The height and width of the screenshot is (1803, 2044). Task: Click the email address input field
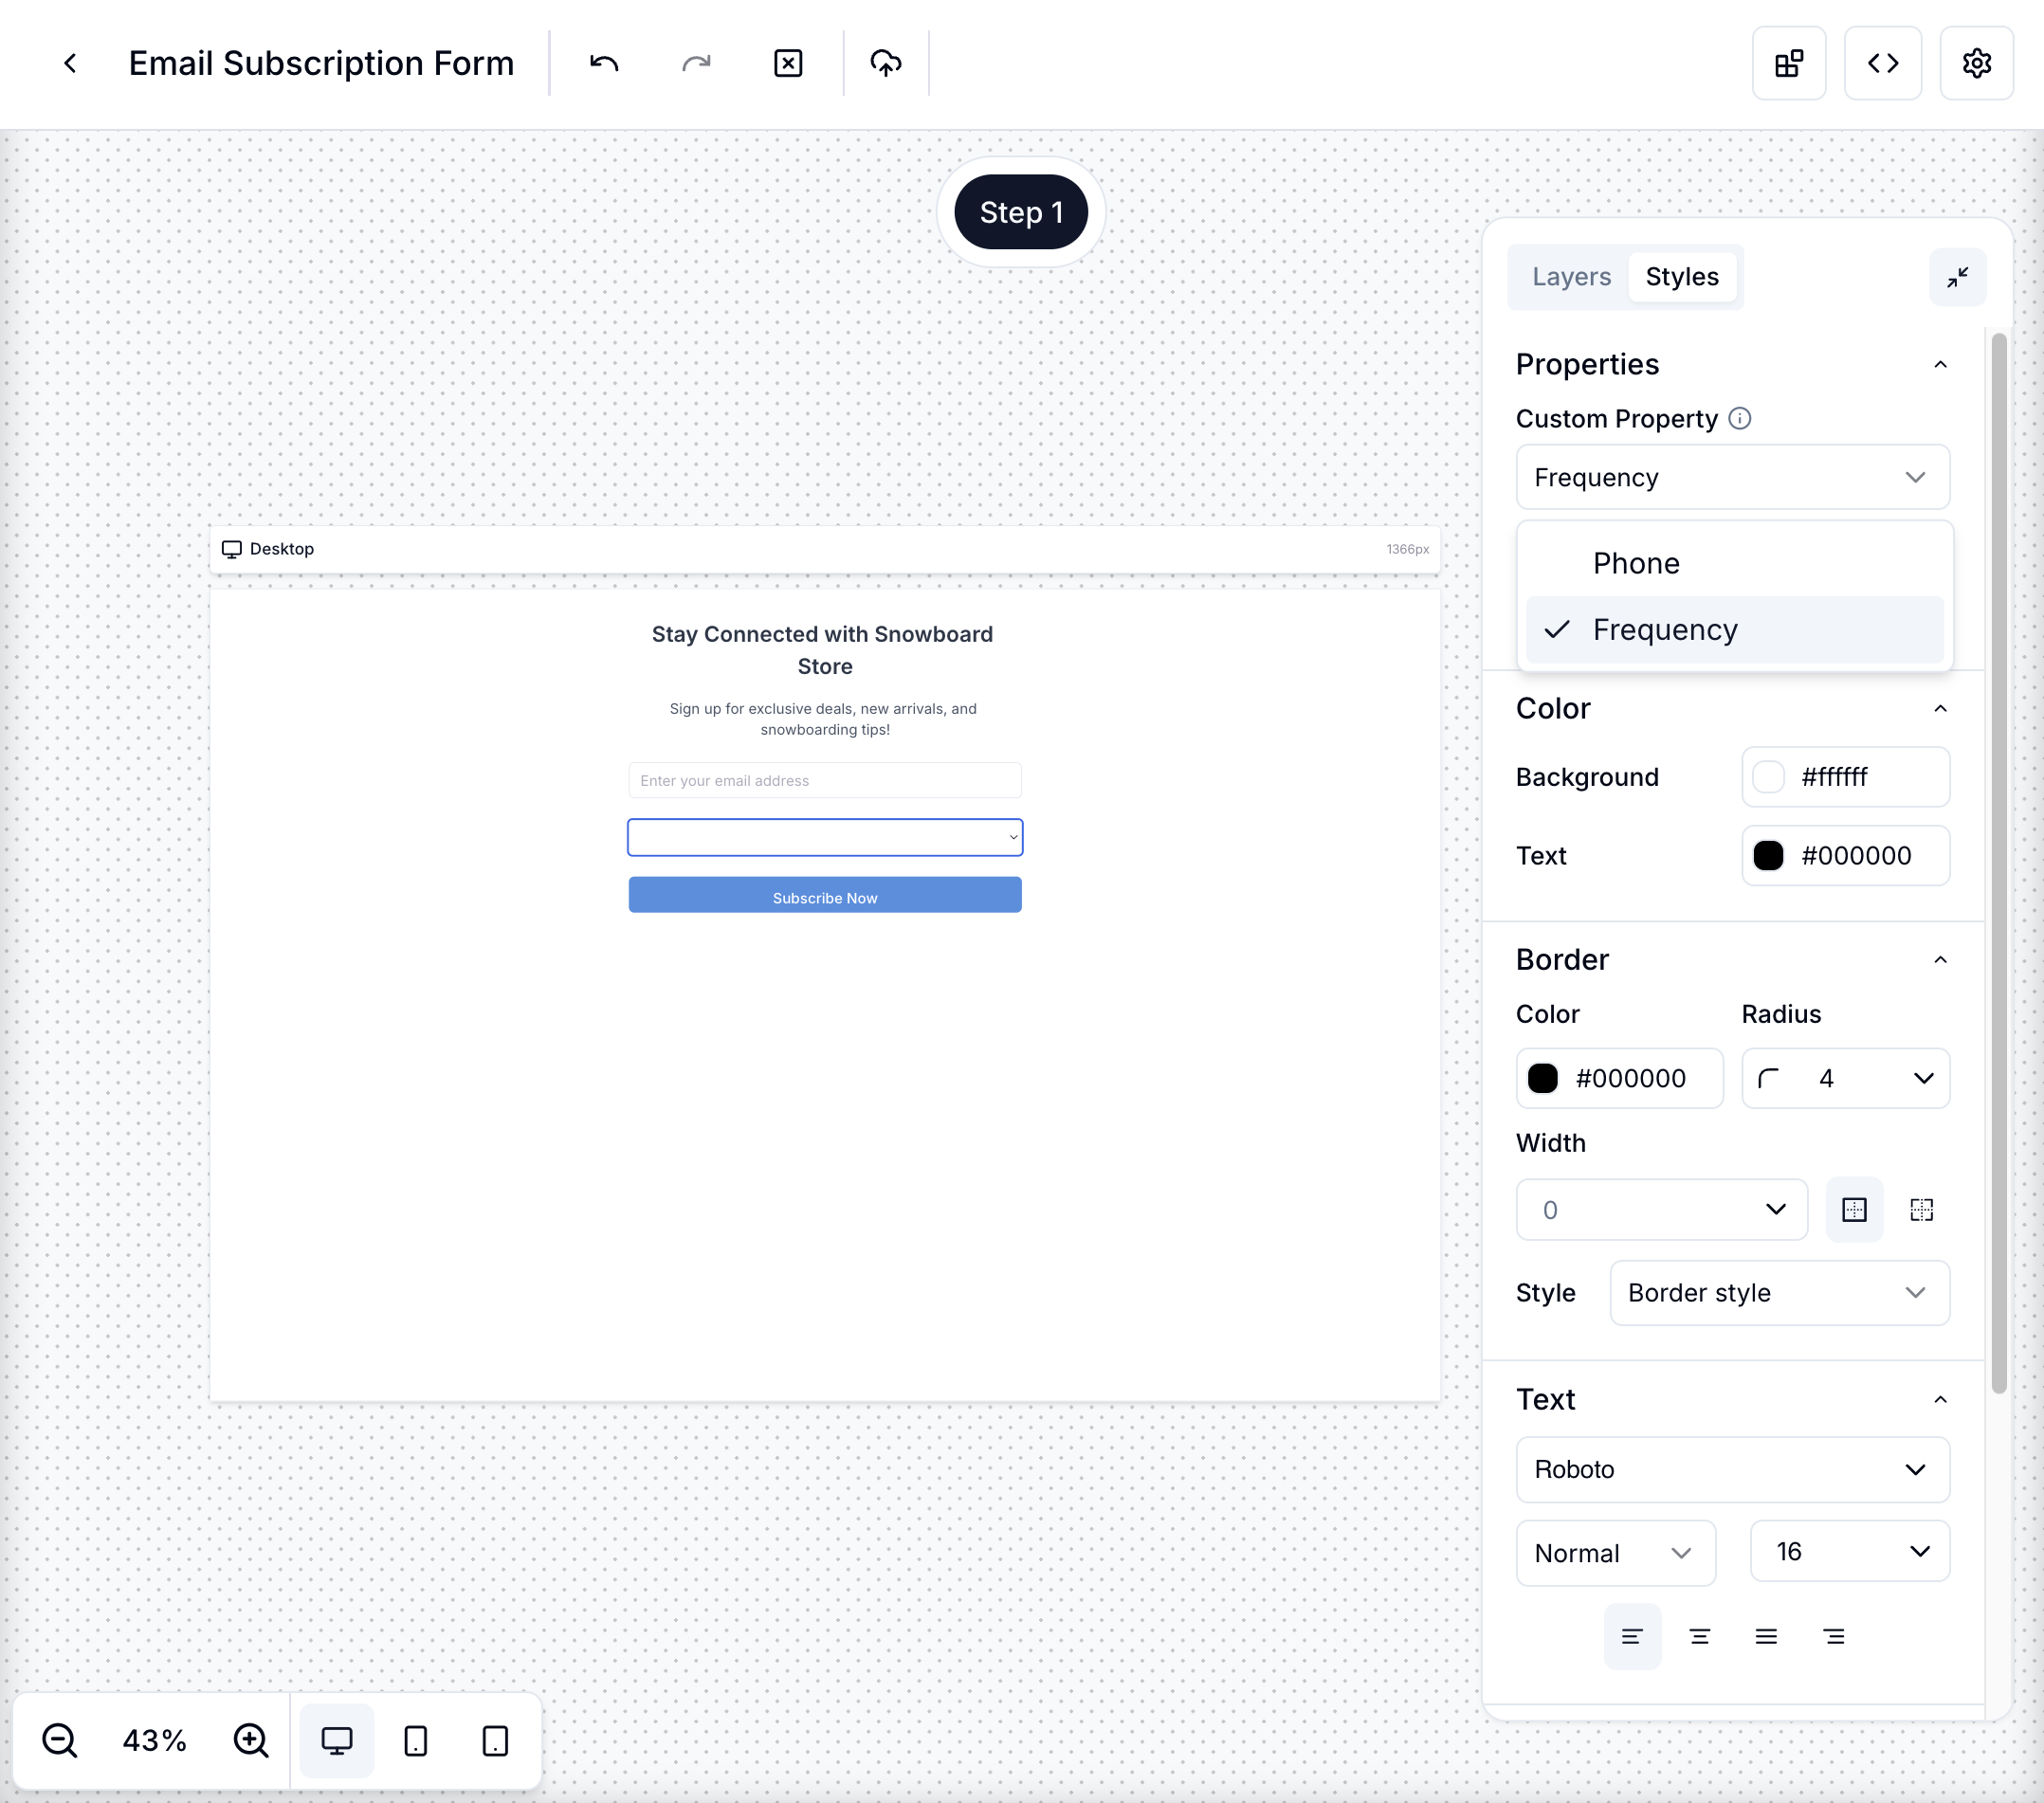pyautogui.click(x=824, y=779)
